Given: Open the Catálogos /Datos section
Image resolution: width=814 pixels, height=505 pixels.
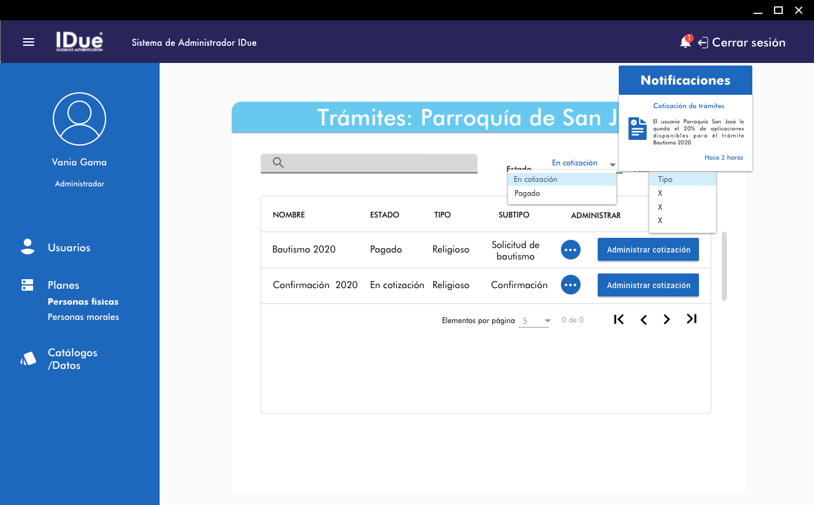Looking at the screenshot, I should point(72,359).
